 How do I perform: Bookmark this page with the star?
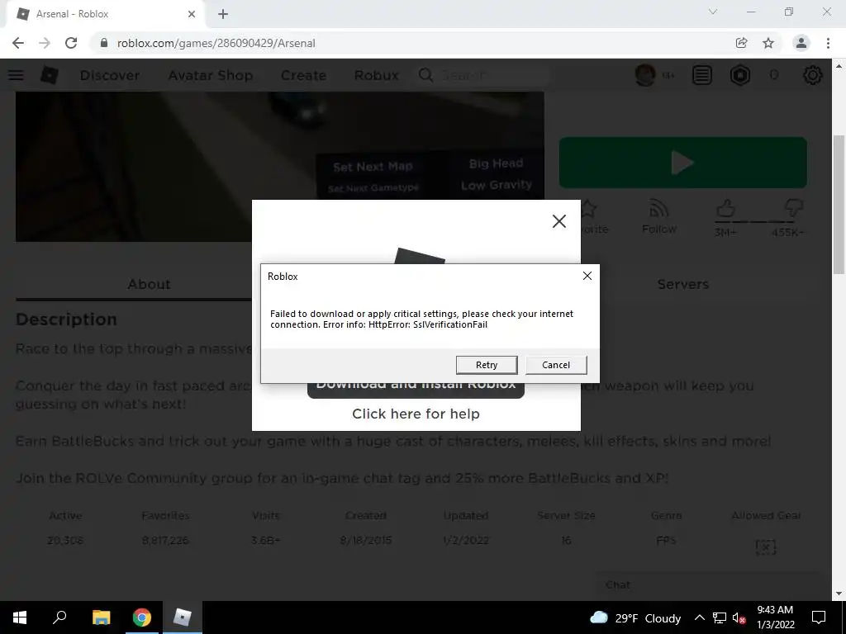coord(768,43)
